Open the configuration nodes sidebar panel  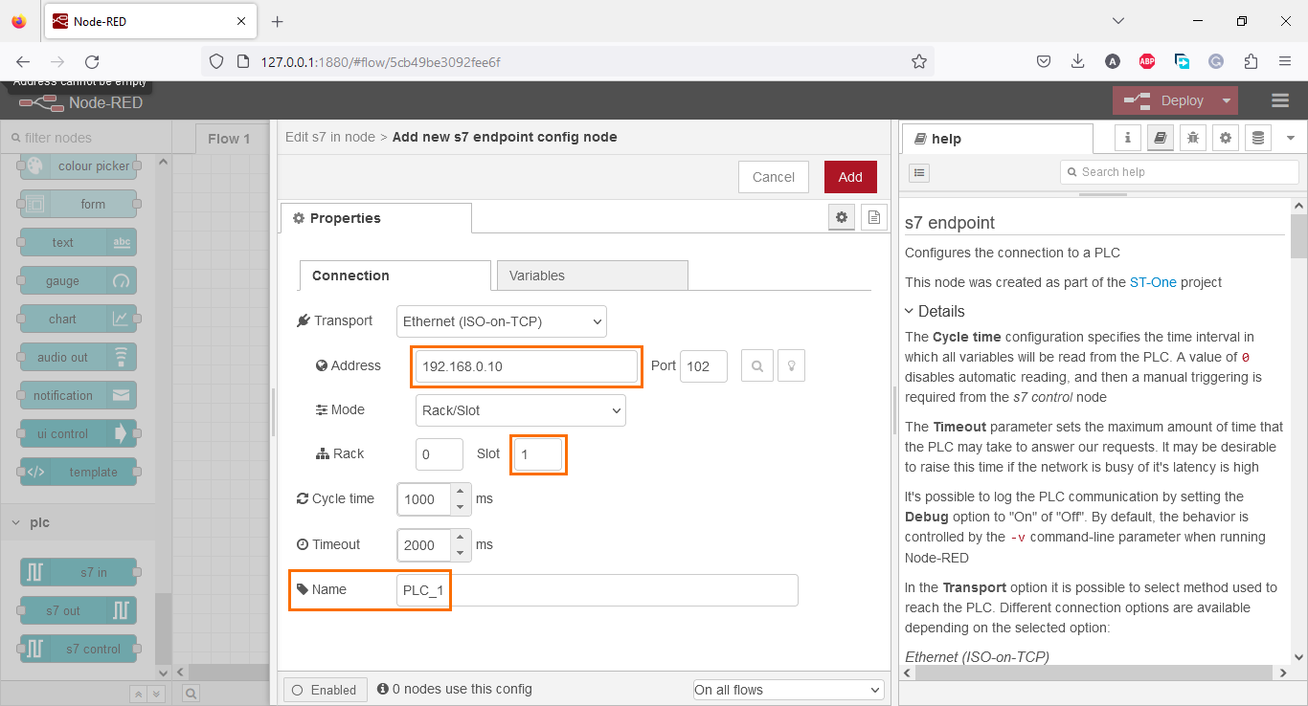(x=1226, y=138)
